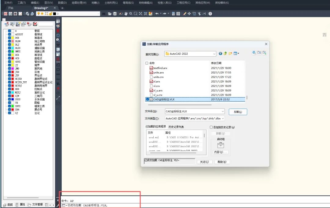Image resolution: width=330 pixels, height=208 pixels.
Task: Click the sun freeze/thaw layer icon
Action: click(x=42, y=14)
